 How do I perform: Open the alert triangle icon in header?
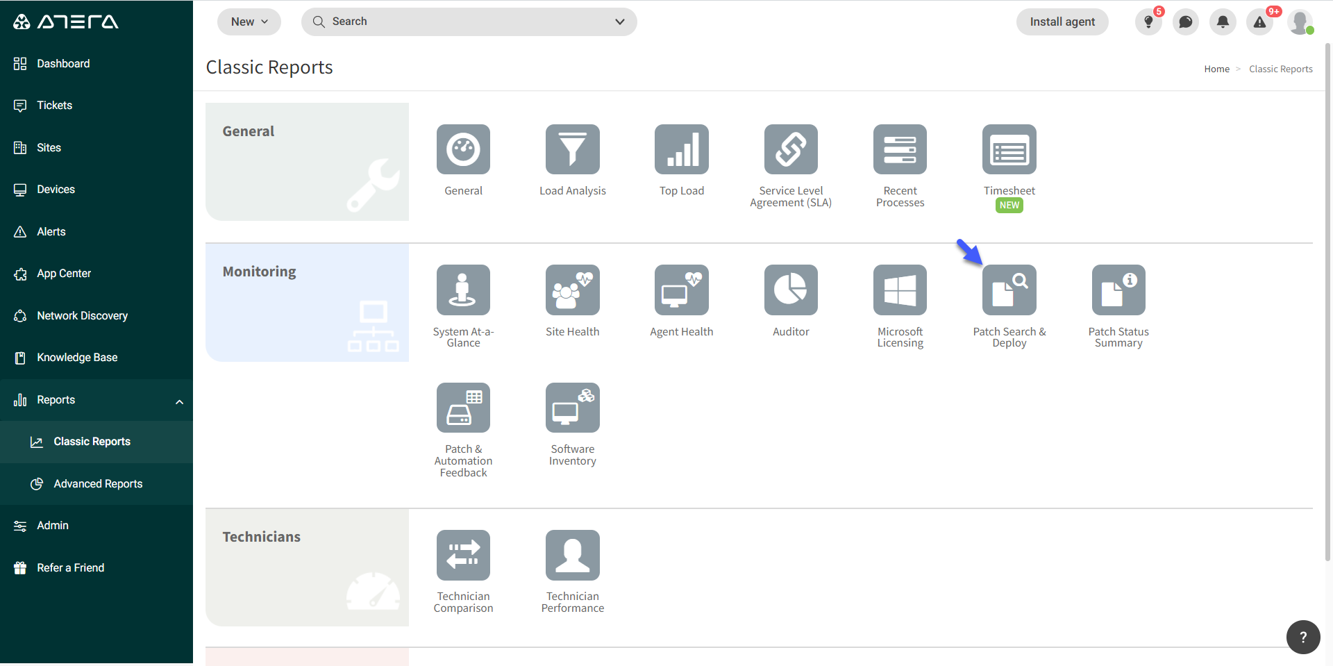(x=1259, y=22)
